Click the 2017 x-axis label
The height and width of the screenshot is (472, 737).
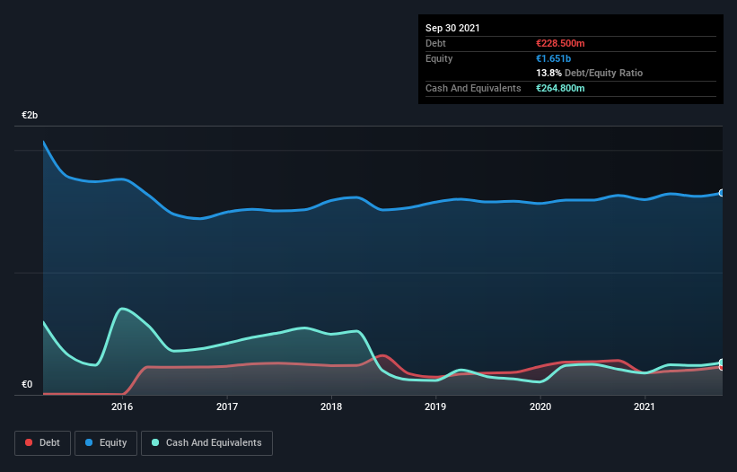coord(227,406)
